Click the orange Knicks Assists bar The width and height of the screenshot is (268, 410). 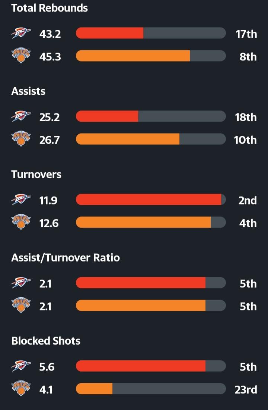[x=128, y=139]
